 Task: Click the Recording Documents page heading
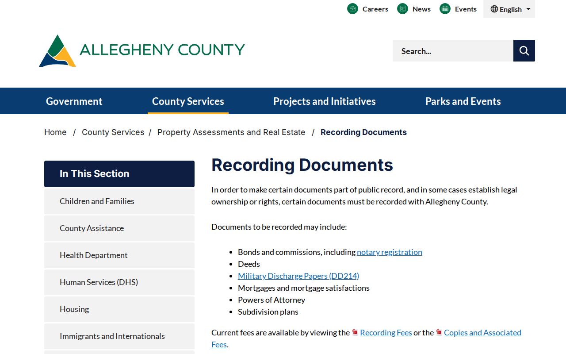click(302, 165)
